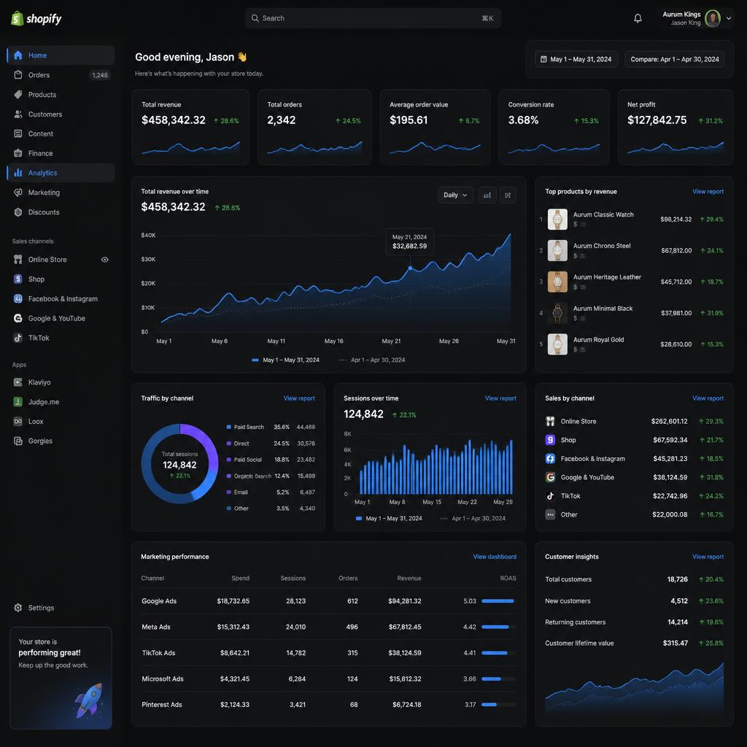View report for Top products by revenue
This screenshot has height=747, width=747.
tap(708, 192)
